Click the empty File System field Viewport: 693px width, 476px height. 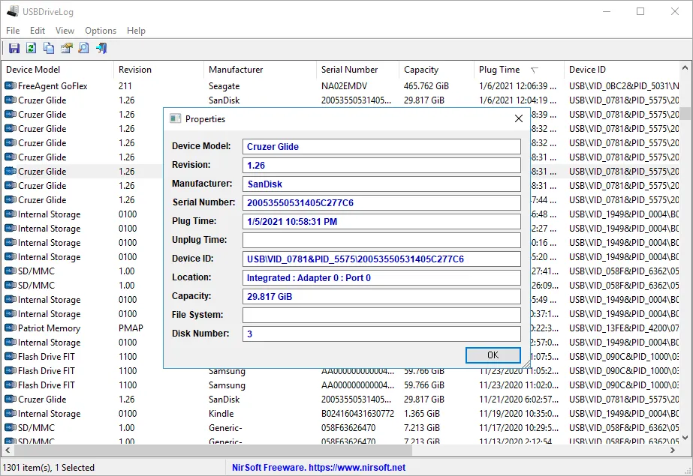point(381,315)
